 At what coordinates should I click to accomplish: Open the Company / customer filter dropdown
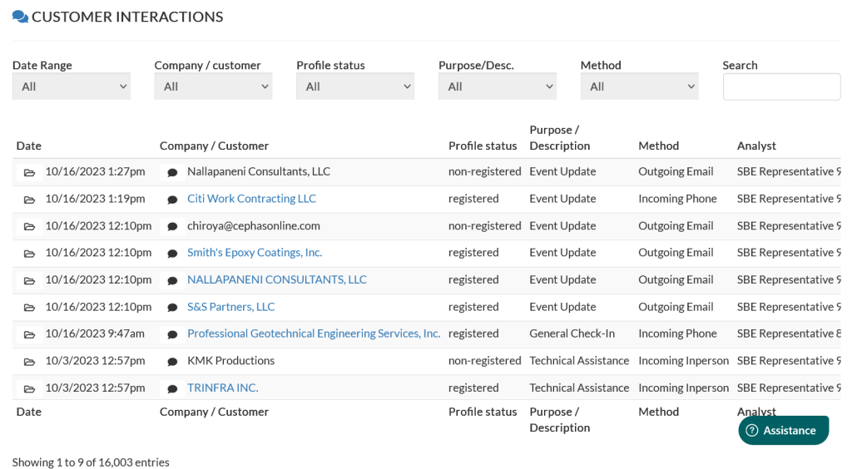pyautogui.click(x=213, y=86)
